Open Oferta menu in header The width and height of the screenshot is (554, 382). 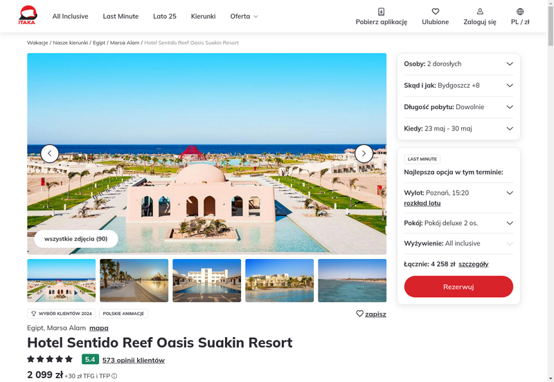[x=244, y=16]
